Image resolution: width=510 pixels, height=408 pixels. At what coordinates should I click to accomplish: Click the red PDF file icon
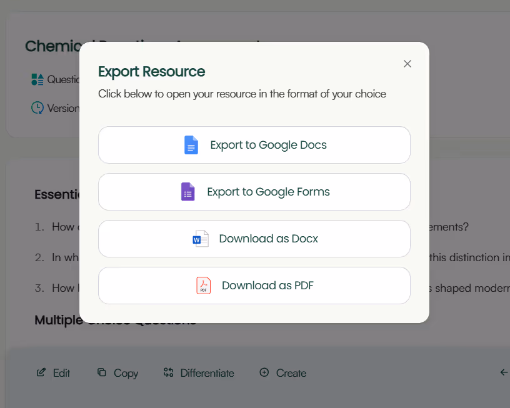[204, 286]
